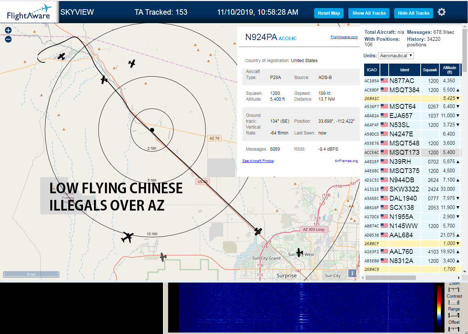Screen dimensions: 468x334
Task: Zoom in on the map with plus button
Action: coord(8,30)
